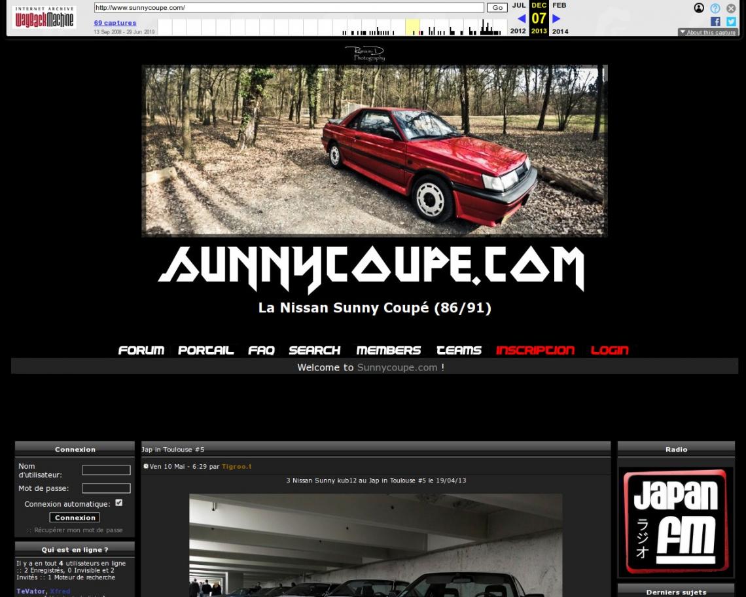
Task: Click the capture history timeline graph
Action: click(332, 27)
